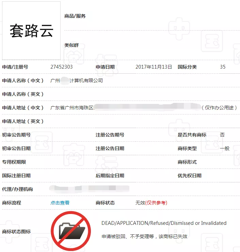
Task: Select the registration number 27452303
Action: [62, 67]
